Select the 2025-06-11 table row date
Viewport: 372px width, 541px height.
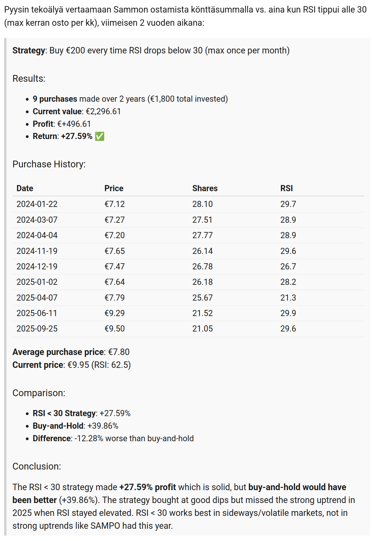tap(37, 313)
